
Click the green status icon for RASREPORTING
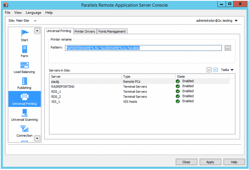(x=178, y=86)
